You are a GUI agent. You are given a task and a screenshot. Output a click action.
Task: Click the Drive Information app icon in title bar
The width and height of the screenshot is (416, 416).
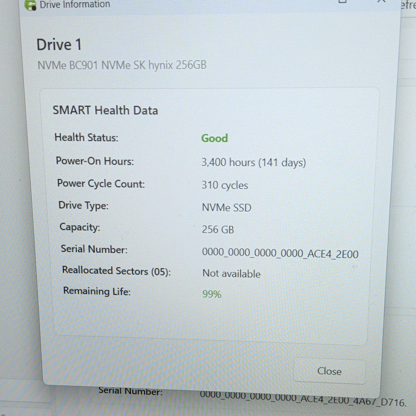(30, 5)
